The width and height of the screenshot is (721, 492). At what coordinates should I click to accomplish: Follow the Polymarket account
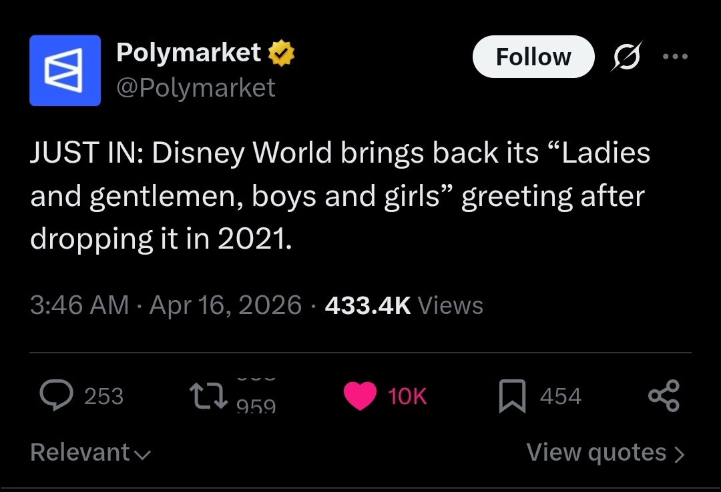[x=533, y=57]
